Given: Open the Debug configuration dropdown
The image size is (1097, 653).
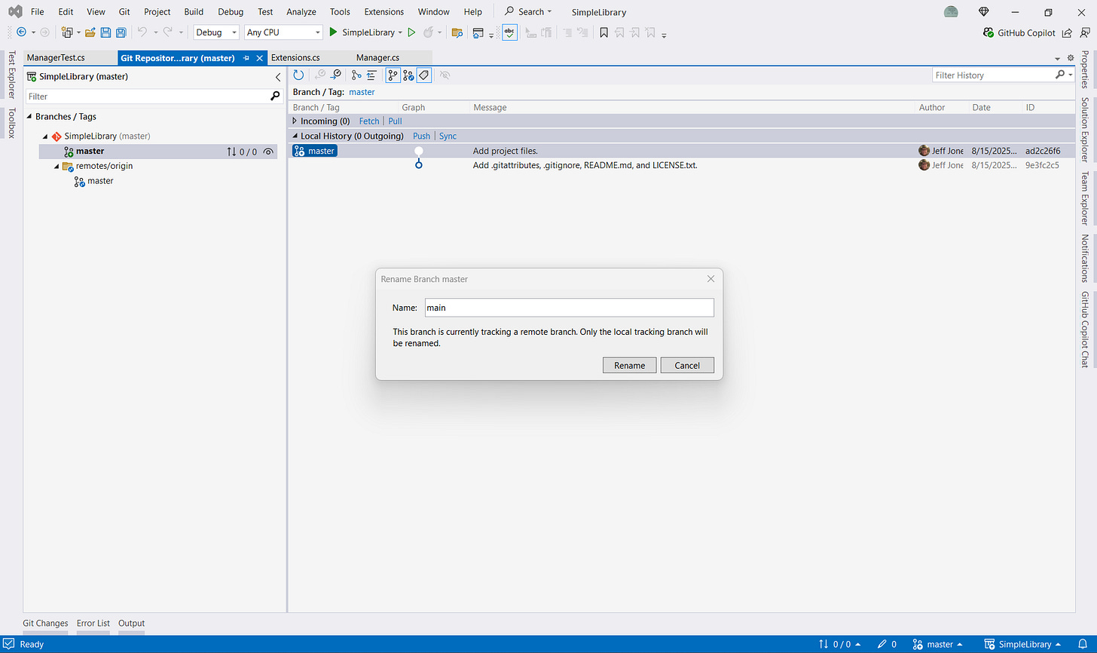Looking at the screenshot, I should tap(216, 32).
